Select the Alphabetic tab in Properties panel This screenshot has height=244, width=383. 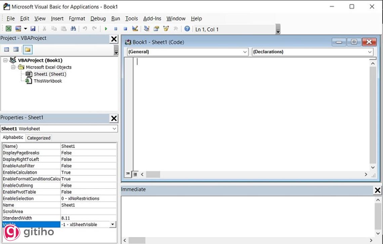click(13, 137)
